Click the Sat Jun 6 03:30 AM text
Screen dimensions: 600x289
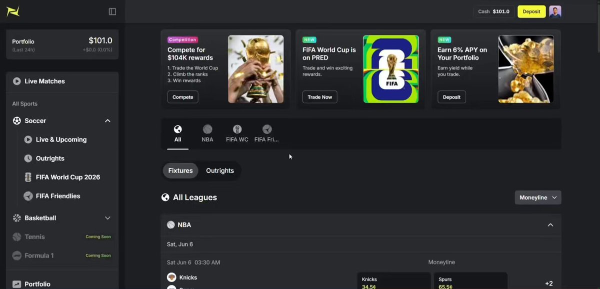(x=193, y=262)
